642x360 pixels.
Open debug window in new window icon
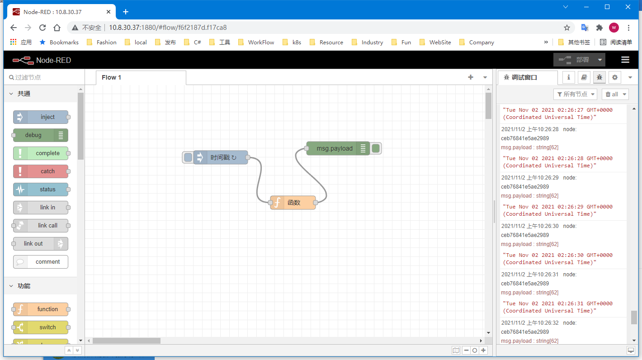(x=631, y=351)
